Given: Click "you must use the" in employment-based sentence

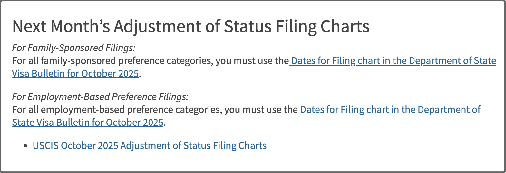Looking at the screenshot, I should point(261,110).
